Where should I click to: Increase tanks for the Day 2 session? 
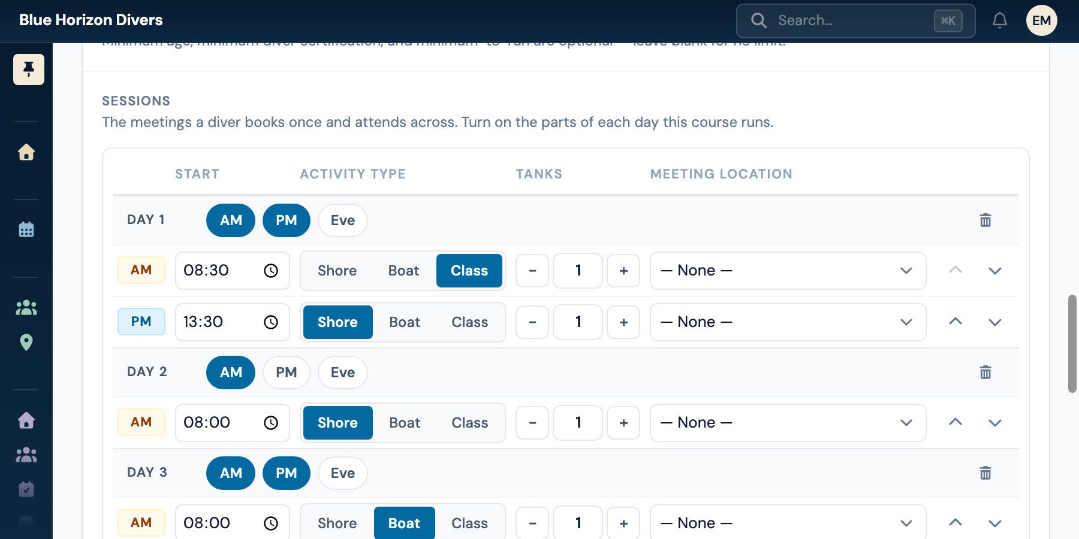tap(623, 423)
